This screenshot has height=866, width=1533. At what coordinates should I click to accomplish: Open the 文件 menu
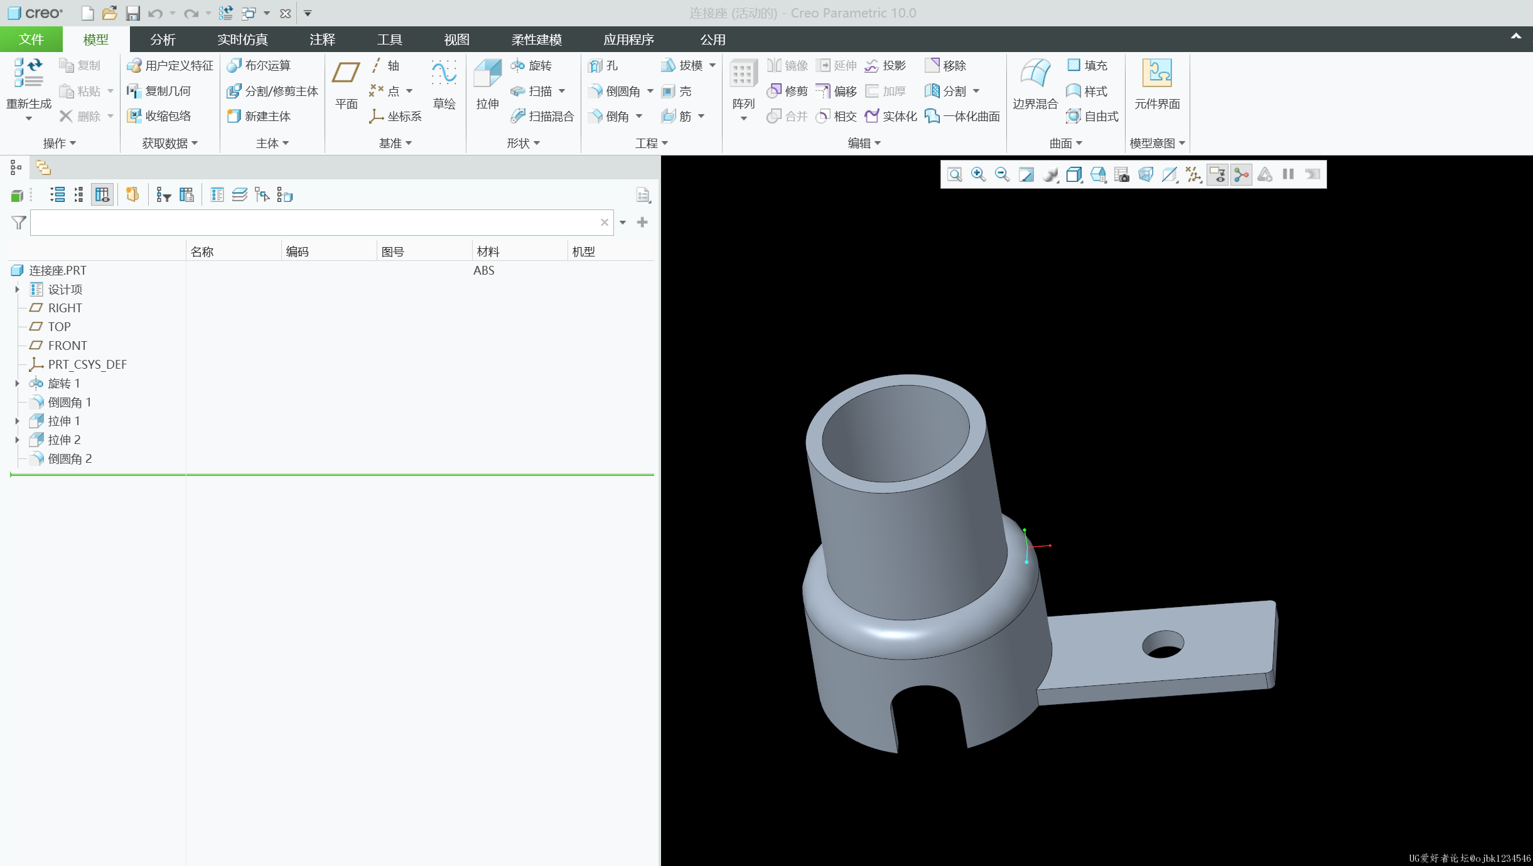31,40
